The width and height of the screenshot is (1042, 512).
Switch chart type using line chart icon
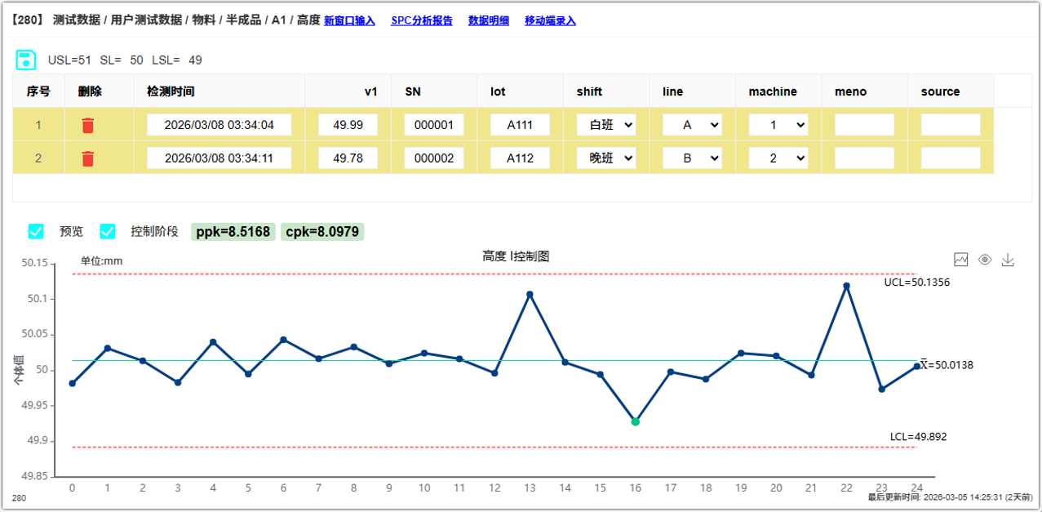[x=961, y=260]
